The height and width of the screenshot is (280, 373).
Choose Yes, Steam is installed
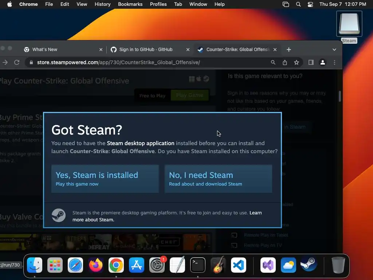click(105, 179)
